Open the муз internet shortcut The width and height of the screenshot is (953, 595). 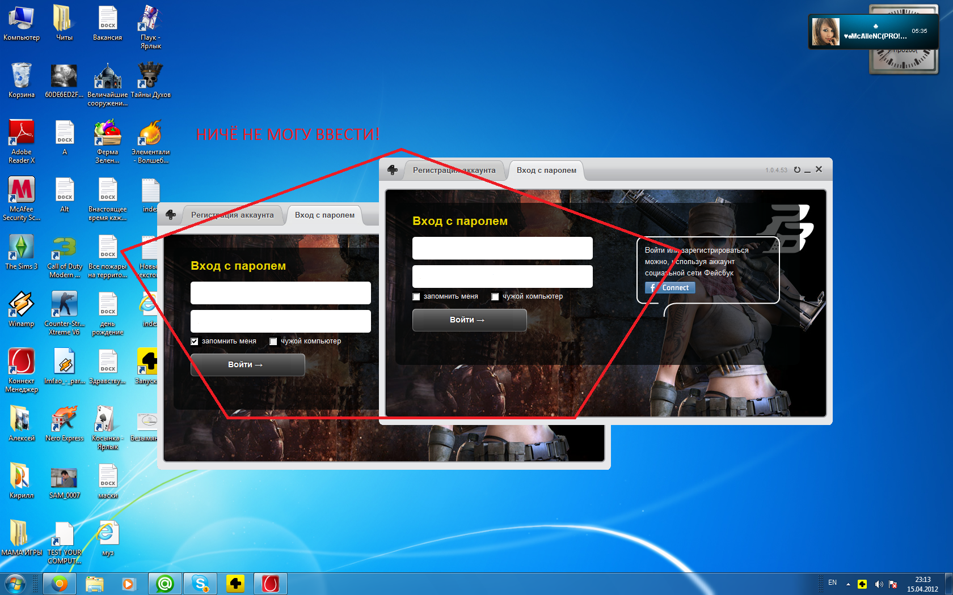pos(107,538)
